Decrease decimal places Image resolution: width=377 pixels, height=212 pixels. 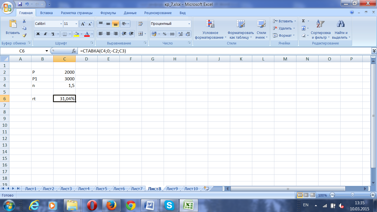tap(188, 34)
